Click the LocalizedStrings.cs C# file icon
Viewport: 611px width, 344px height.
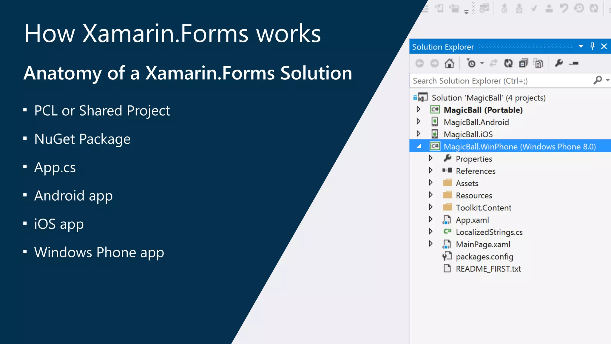447,231
